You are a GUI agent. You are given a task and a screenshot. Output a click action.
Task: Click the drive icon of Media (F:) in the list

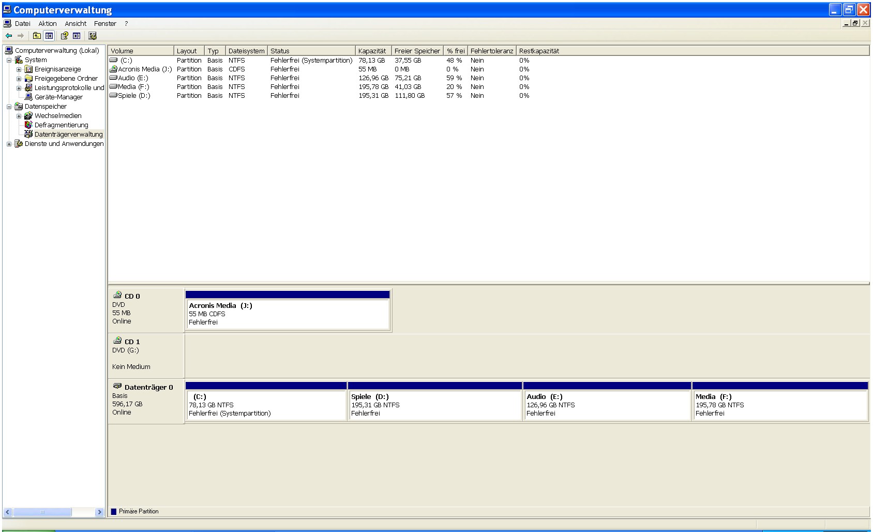(x=113, y=86)
